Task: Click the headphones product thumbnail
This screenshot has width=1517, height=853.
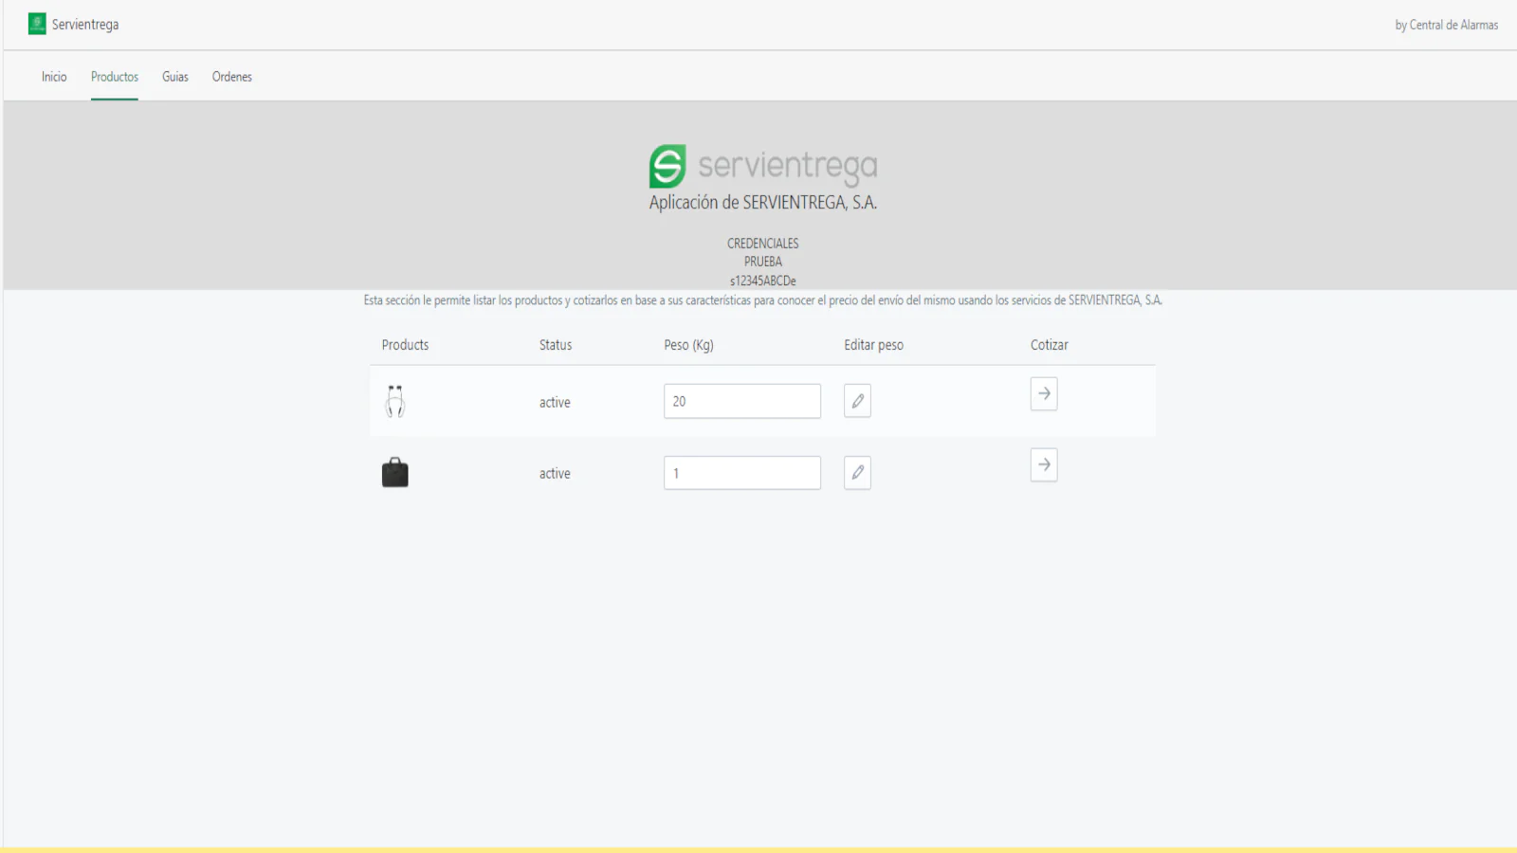Action: pyautogui.click(x=395, y=401)
